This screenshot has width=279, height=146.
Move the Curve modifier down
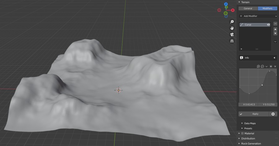[x=275, y=33]
